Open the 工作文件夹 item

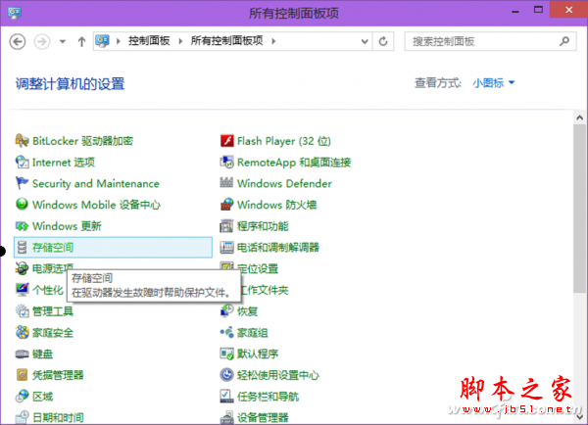[x=264, y=290]
